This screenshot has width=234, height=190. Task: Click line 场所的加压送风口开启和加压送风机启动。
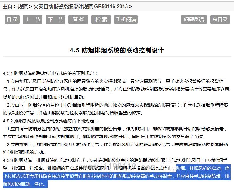click(44, 97)
